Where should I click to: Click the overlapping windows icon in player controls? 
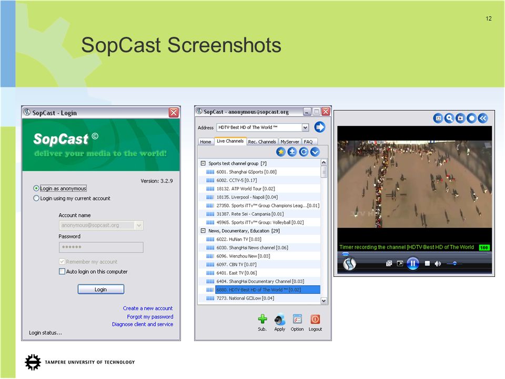(x=389, y=264)
